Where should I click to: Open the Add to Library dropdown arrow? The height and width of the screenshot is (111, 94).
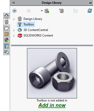(x=42, y=11)
